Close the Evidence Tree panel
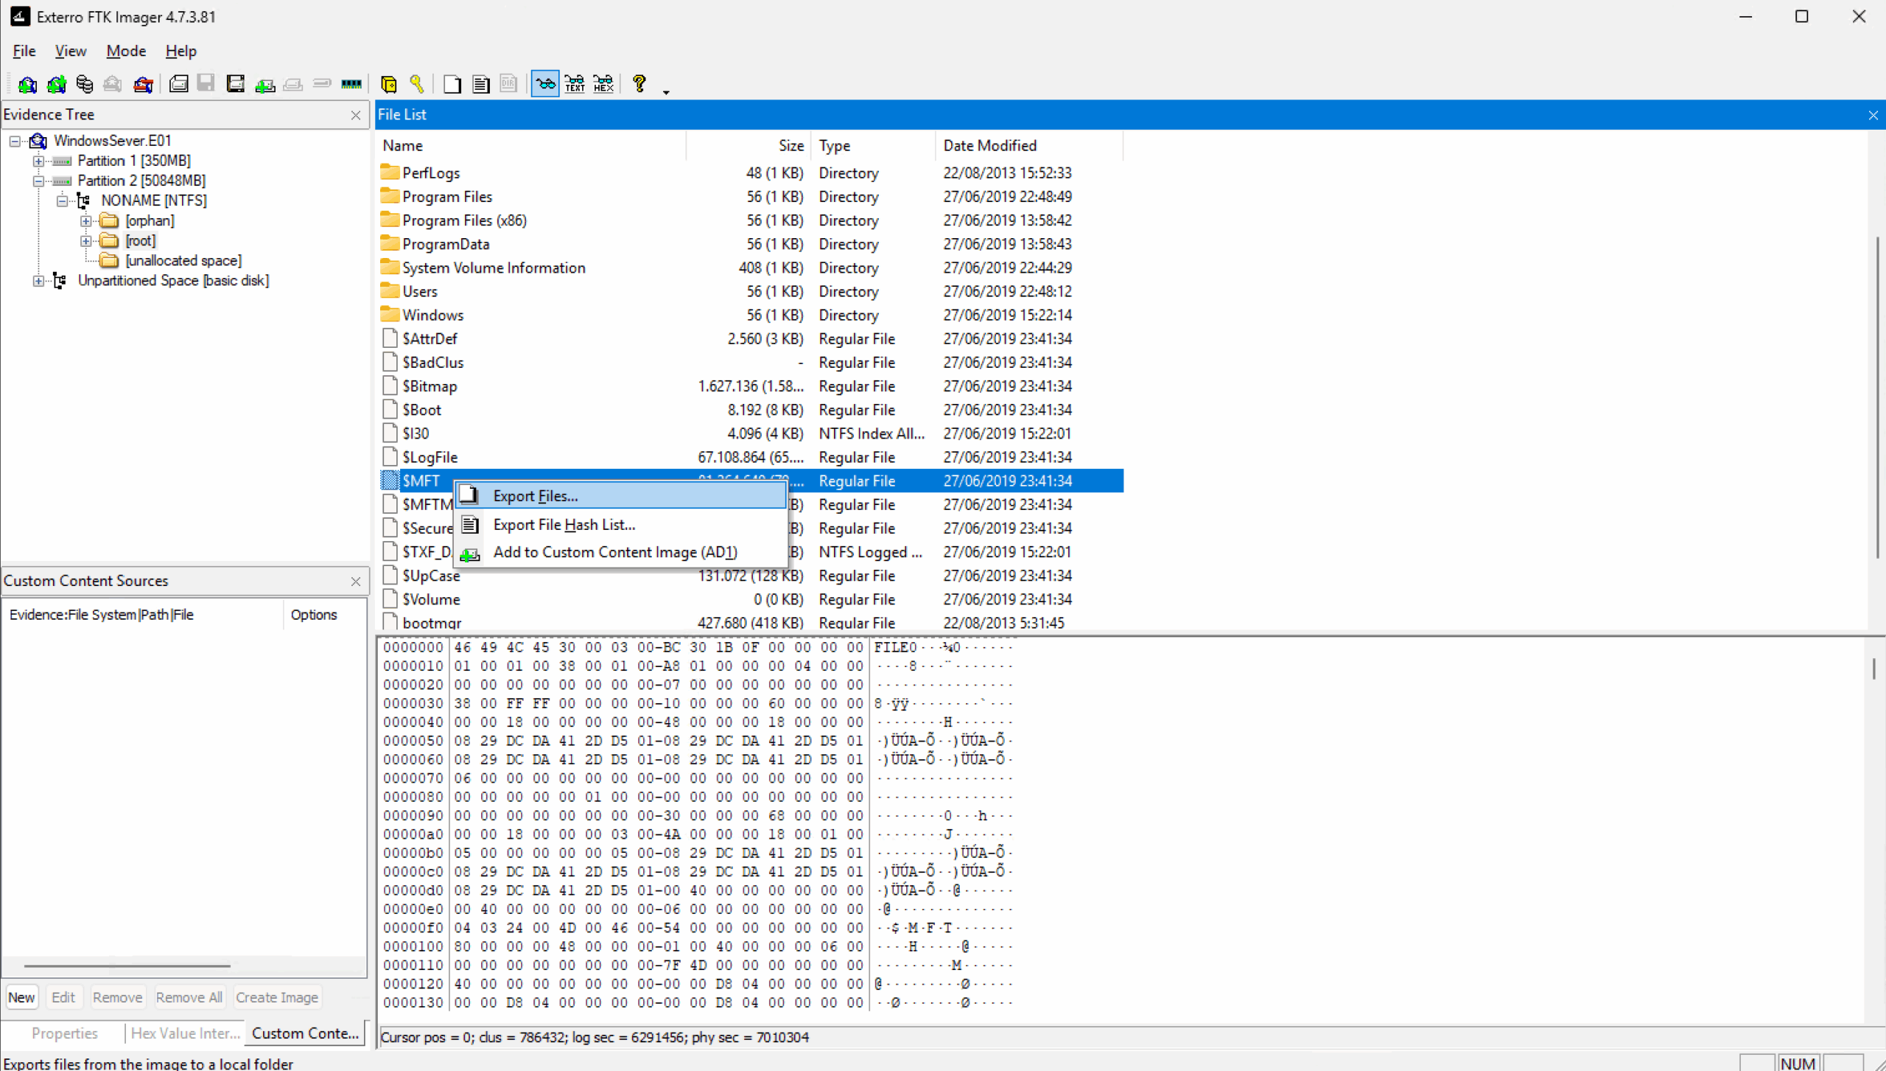This screenshot has width=1886, height=1071. 356,115
